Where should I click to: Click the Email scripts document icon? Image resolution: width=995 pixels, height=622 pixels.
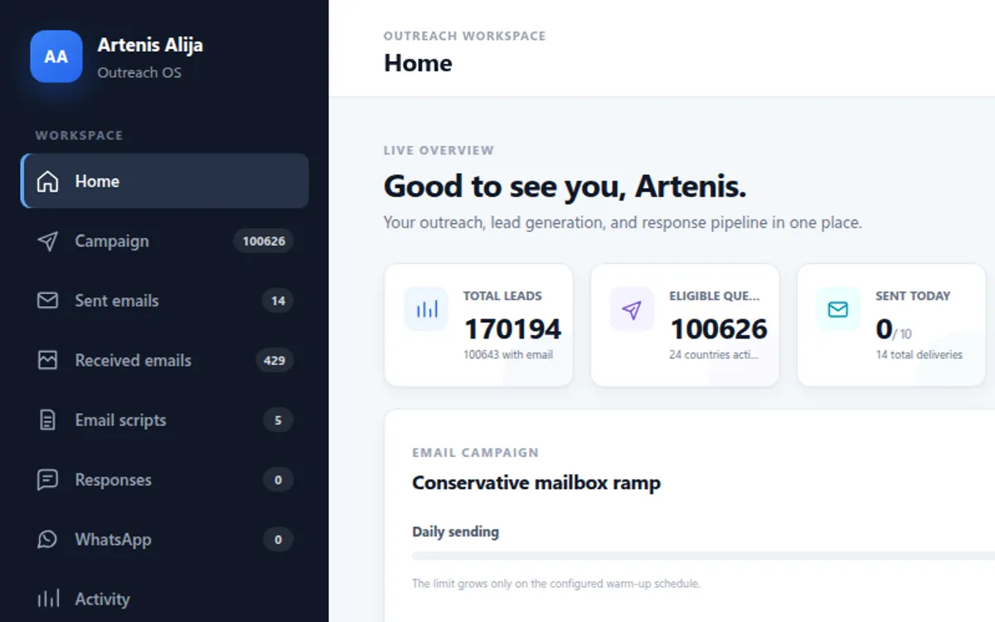click(x=48, y=420)
